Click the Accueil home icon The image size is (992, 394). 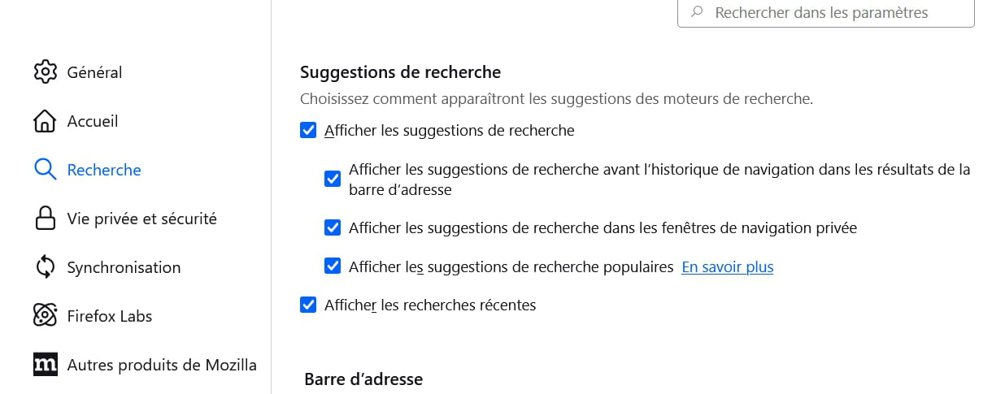click(46, 121)
